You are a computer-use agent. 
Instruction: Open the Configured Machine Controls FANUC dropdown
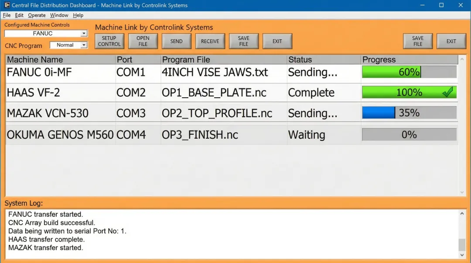click(84, 33)
